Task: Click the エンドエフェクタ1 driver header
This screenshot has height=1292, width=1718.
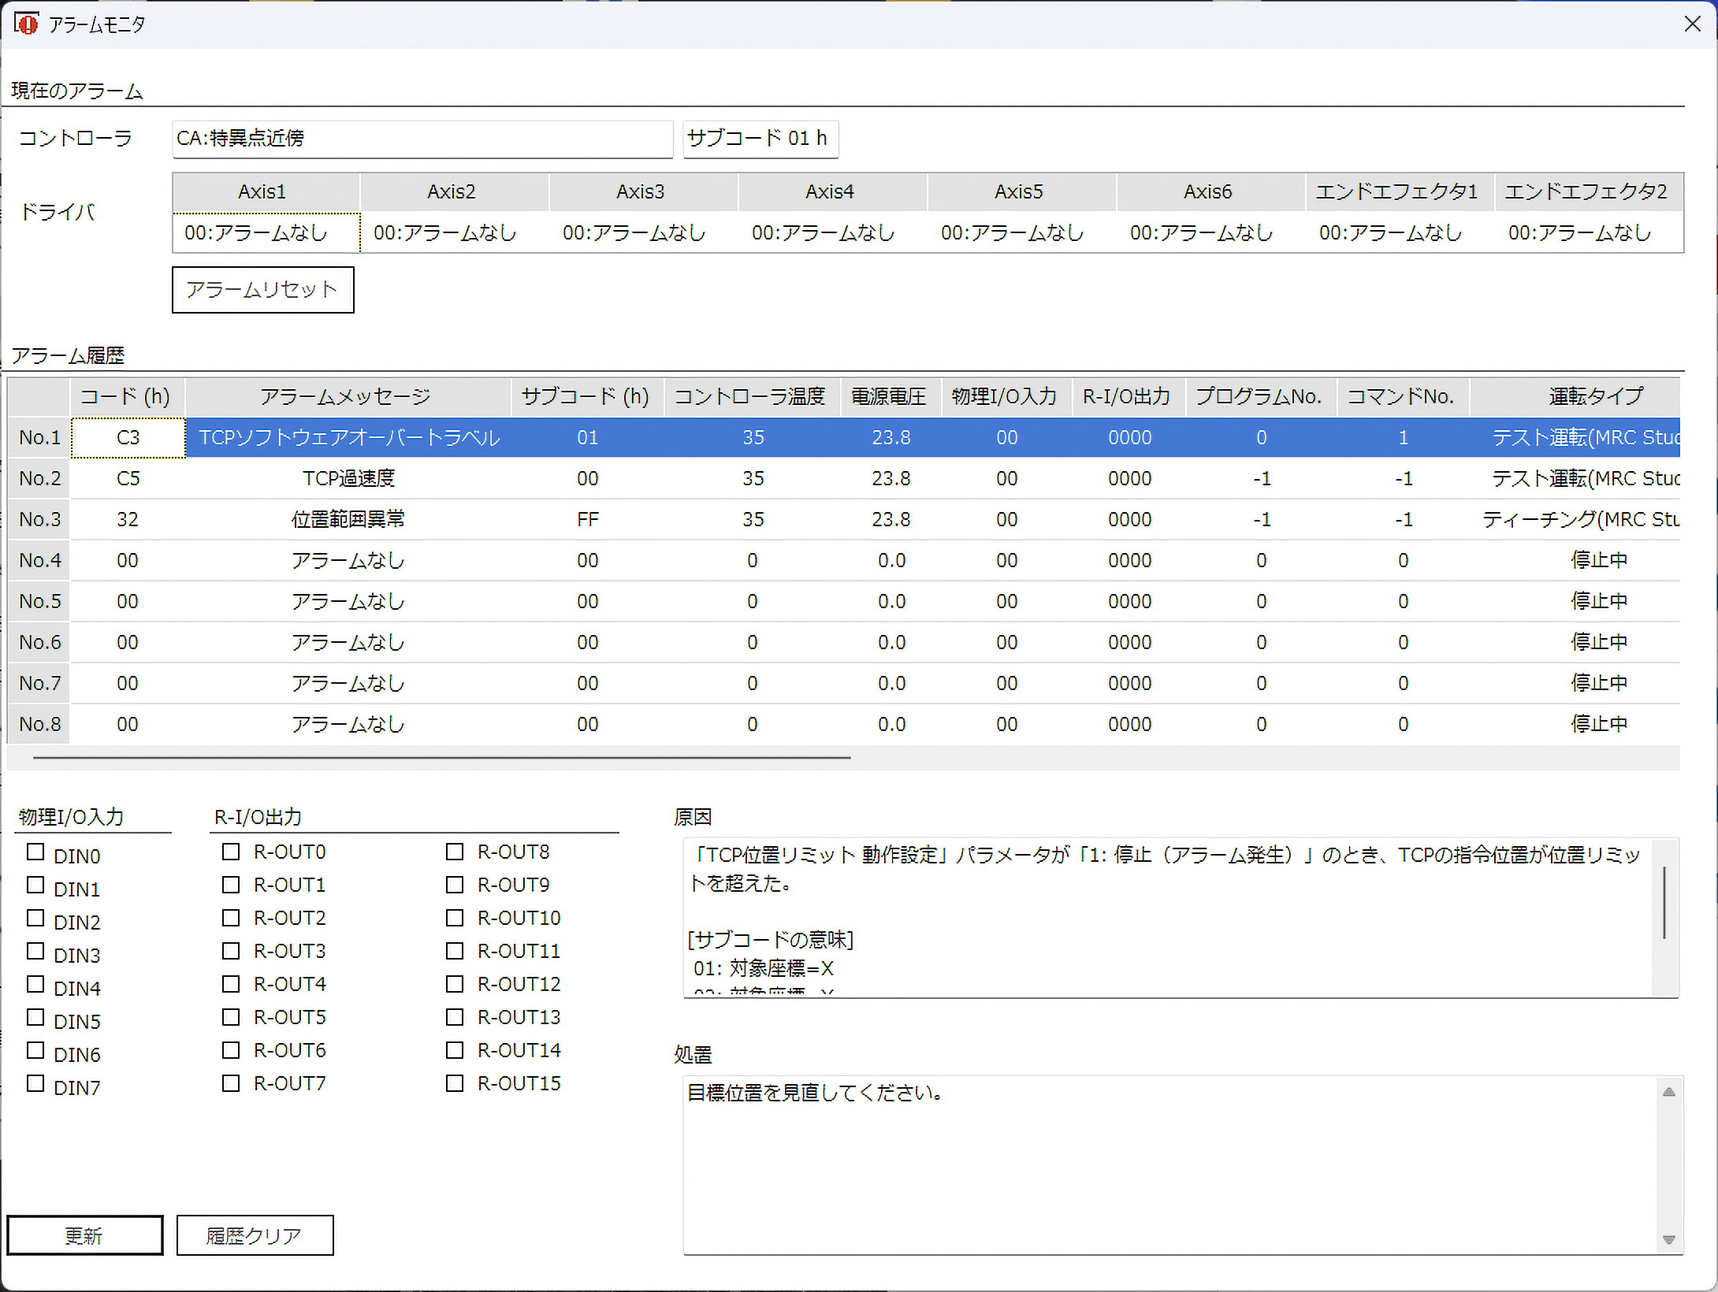Action: point(1400,192)
